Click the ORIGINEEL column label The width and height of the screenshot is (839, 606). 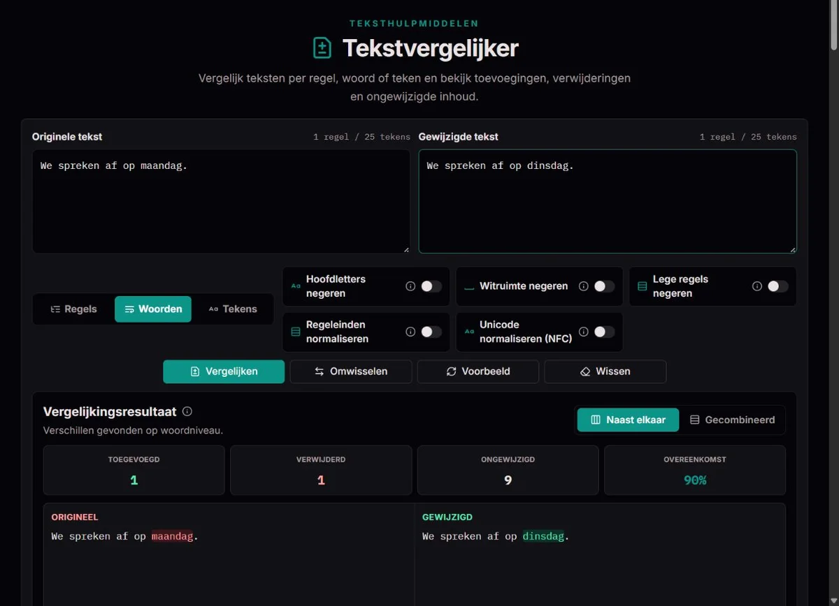click(x=75, y=517)
